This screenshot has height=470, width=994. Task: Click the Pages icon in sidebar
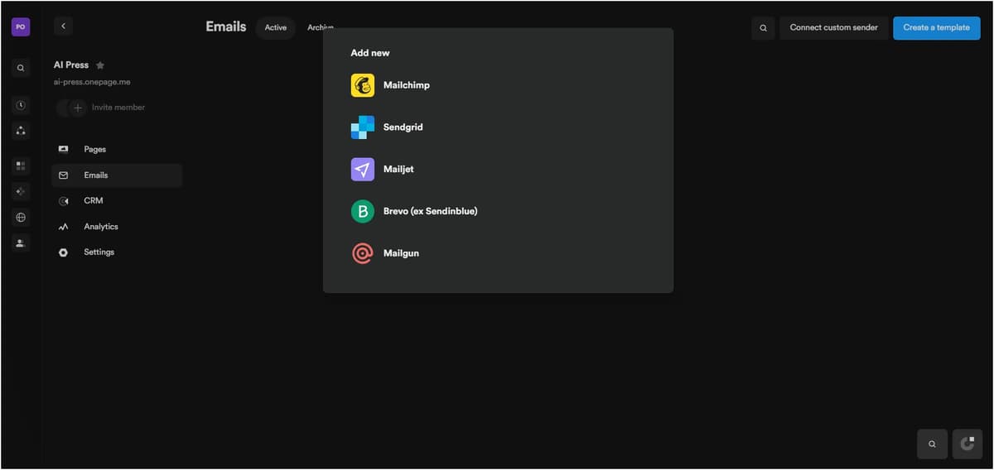click(64, 150)
